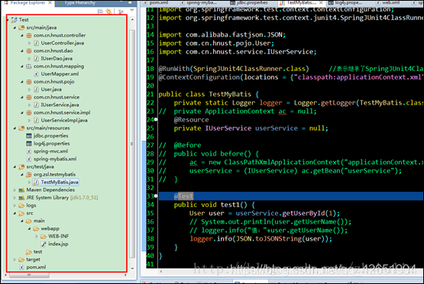Click line number 38 in the gutter

click(150, 239)
